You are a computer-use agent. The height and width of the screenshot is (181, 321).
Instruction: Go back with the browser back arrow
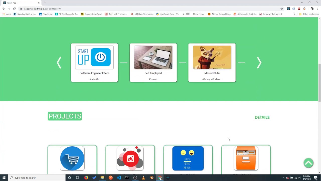pyautogui.click(x=4, y=9)
